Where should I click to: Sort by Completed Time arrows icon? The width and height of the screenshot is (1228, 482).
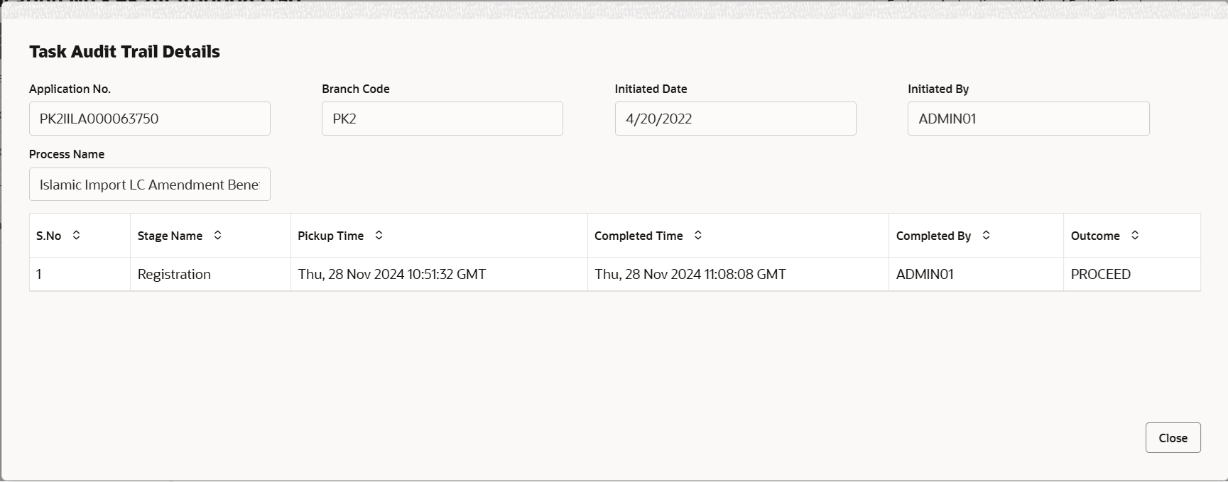(x=697, y=235)
